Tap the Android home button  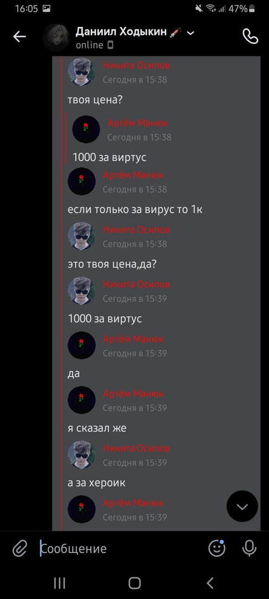click(134, 583)
